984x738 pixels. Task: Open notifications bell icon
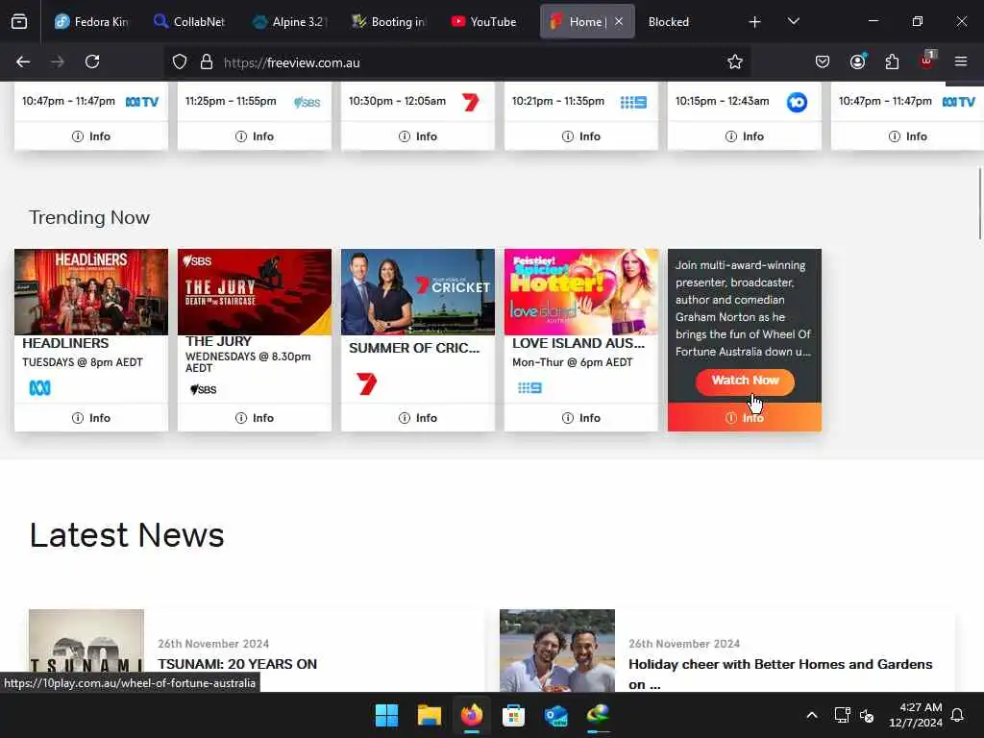tap(957, 715)
